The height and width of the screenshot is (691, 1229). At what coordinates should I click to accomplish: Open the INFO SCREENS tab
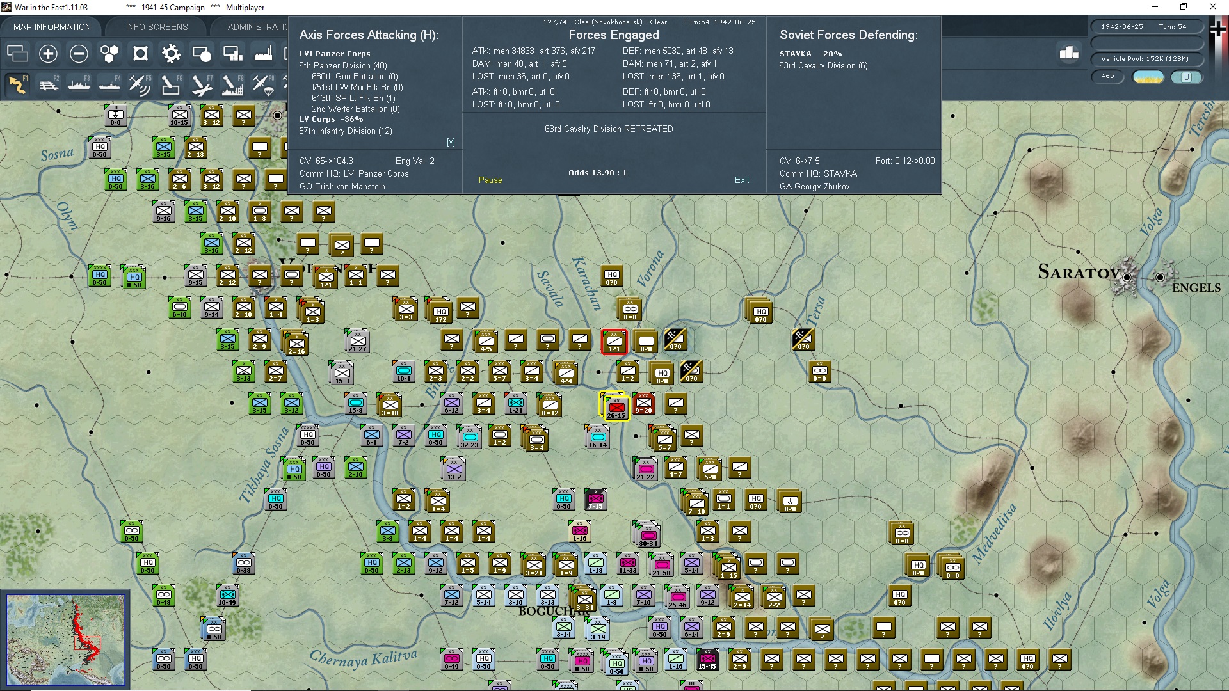tap(157, 27)
